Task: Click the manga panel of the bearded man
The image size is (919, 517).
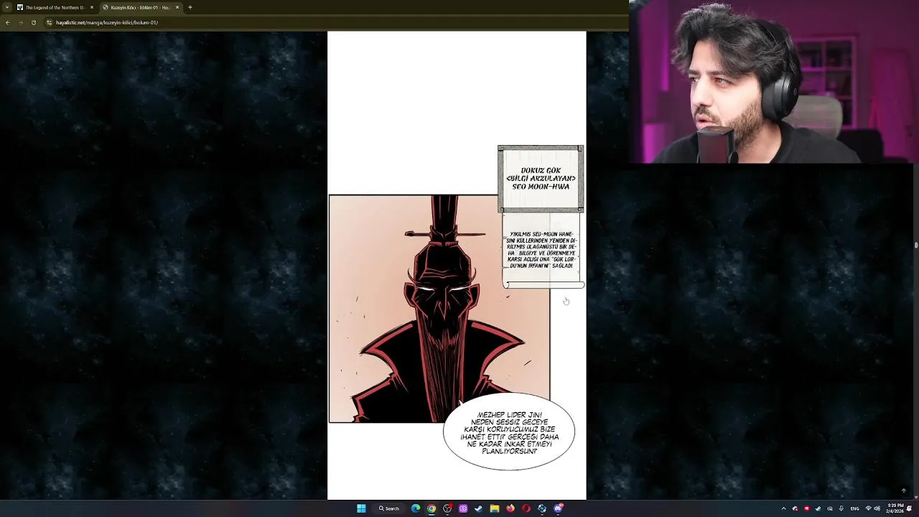Action: tap(439, 309)
